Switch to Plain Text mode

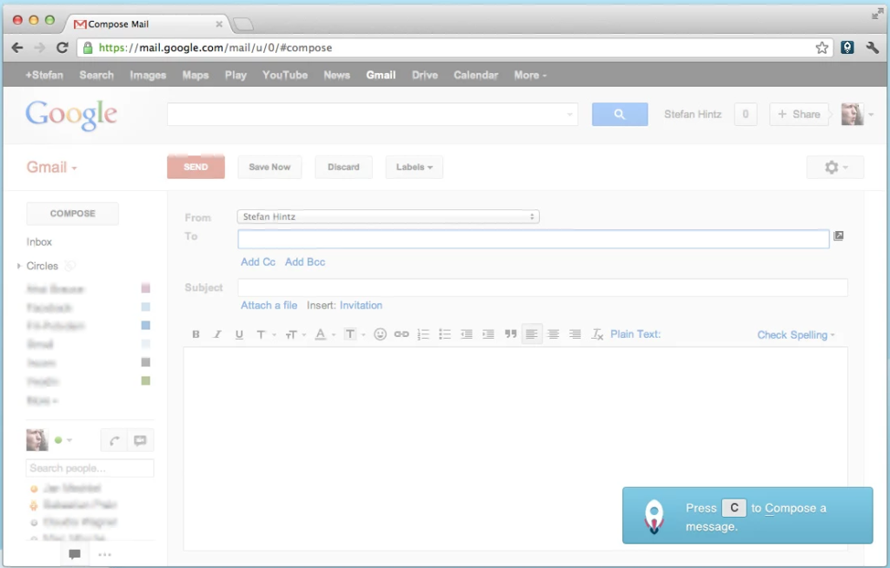(635, 334)
